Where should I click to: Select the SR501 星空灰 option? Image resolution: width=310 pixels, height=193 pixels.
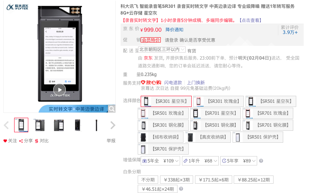pyautogui.click(x=271, y=101)
